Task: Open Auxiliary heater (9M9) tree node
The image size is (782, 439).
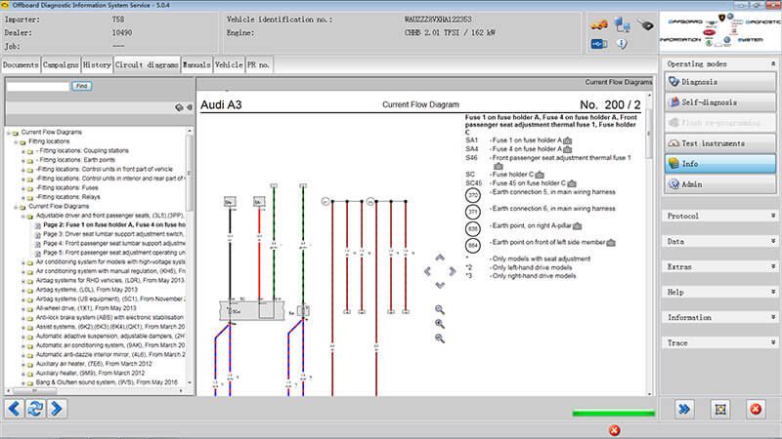Action: click(90, 374)
